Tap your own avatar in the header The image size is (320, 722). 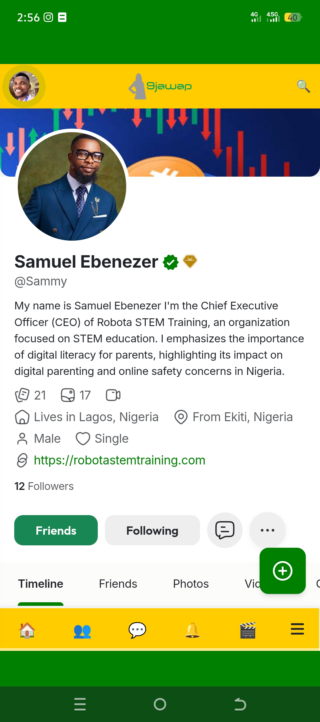[x=24, y=86]
